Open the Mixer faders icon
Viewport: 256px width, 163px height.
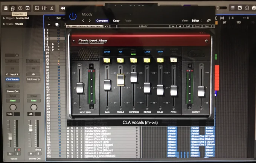coord(44,8)
